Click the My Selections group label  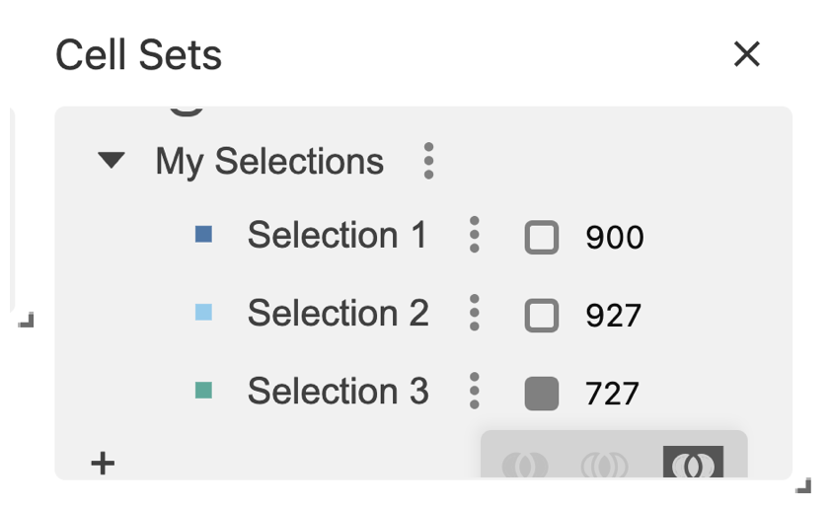pyautogui.click(x=269, y=161)
